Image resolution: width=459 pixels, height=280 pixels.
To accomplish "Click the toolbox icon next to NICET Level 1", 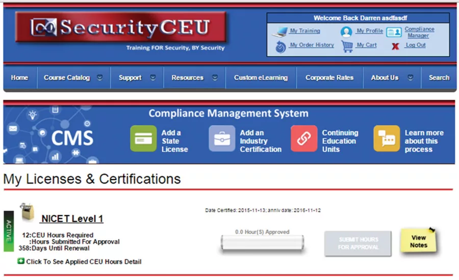I will (27, 212).
